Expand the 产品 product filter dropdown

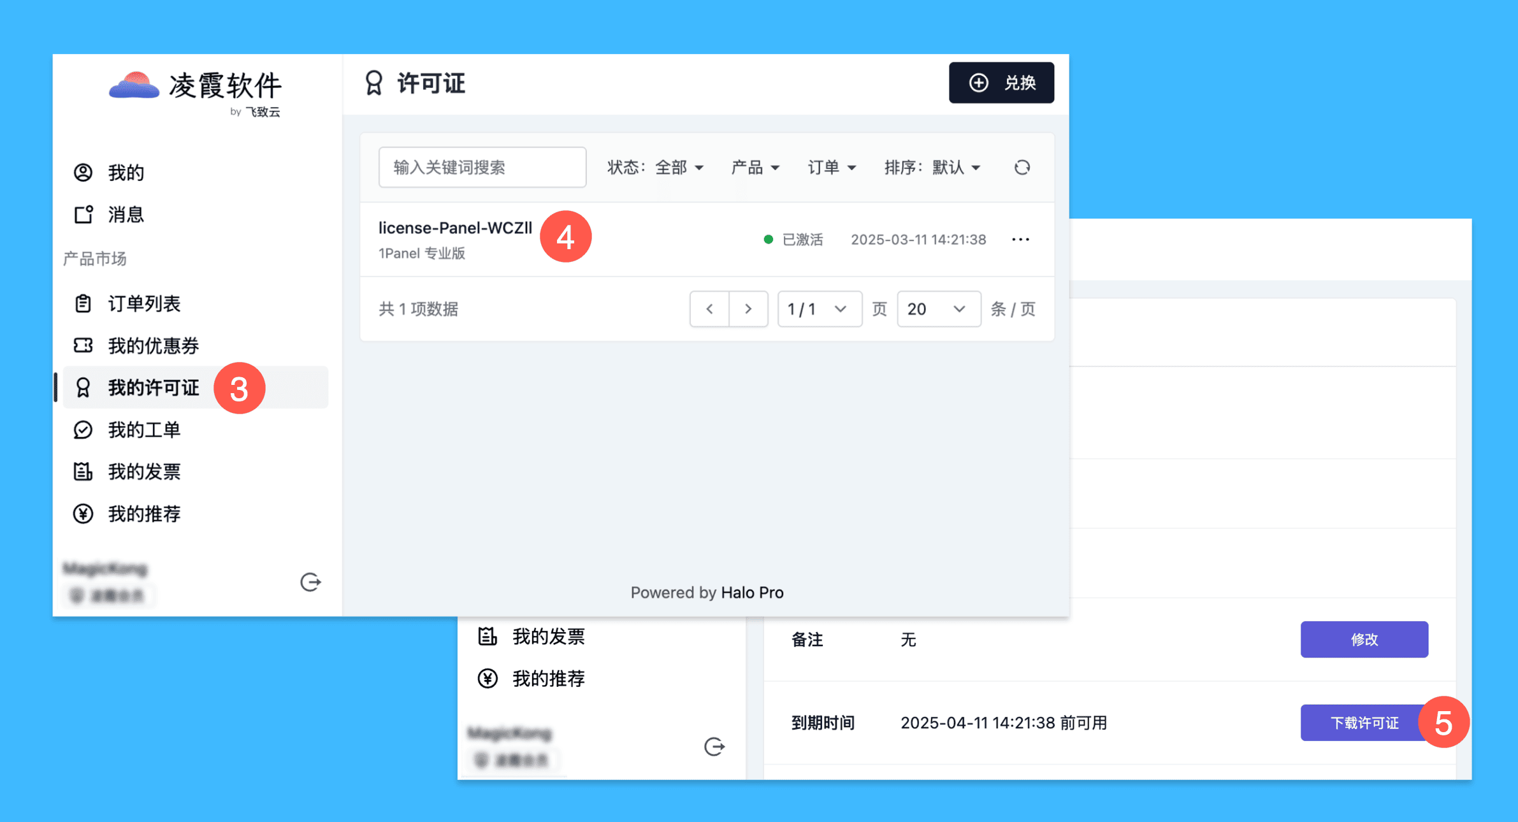pos(755,168)
